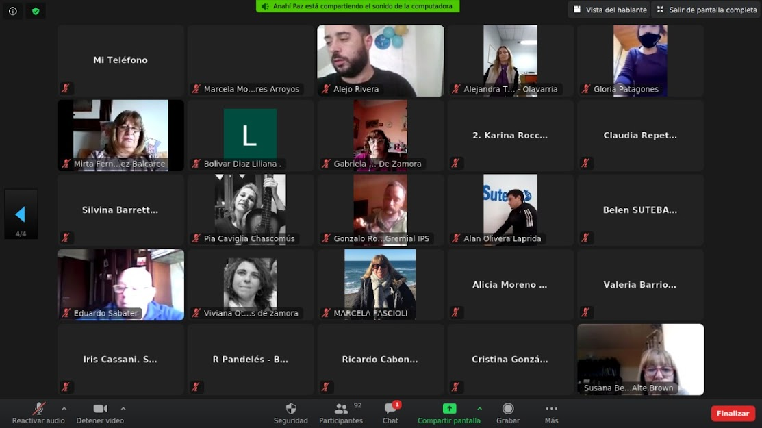
Task: Click the green computer sound sharing banner
Action: click(x=357, y=6)
